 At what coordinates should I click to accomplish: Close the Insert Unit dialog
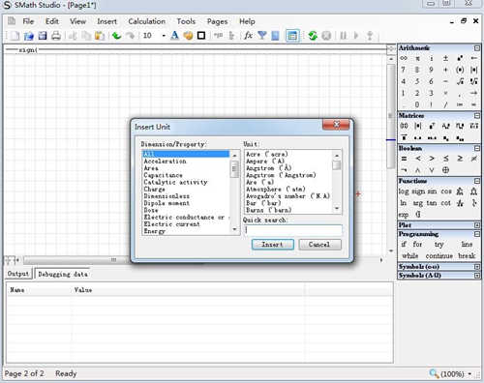tap(336, 125)
